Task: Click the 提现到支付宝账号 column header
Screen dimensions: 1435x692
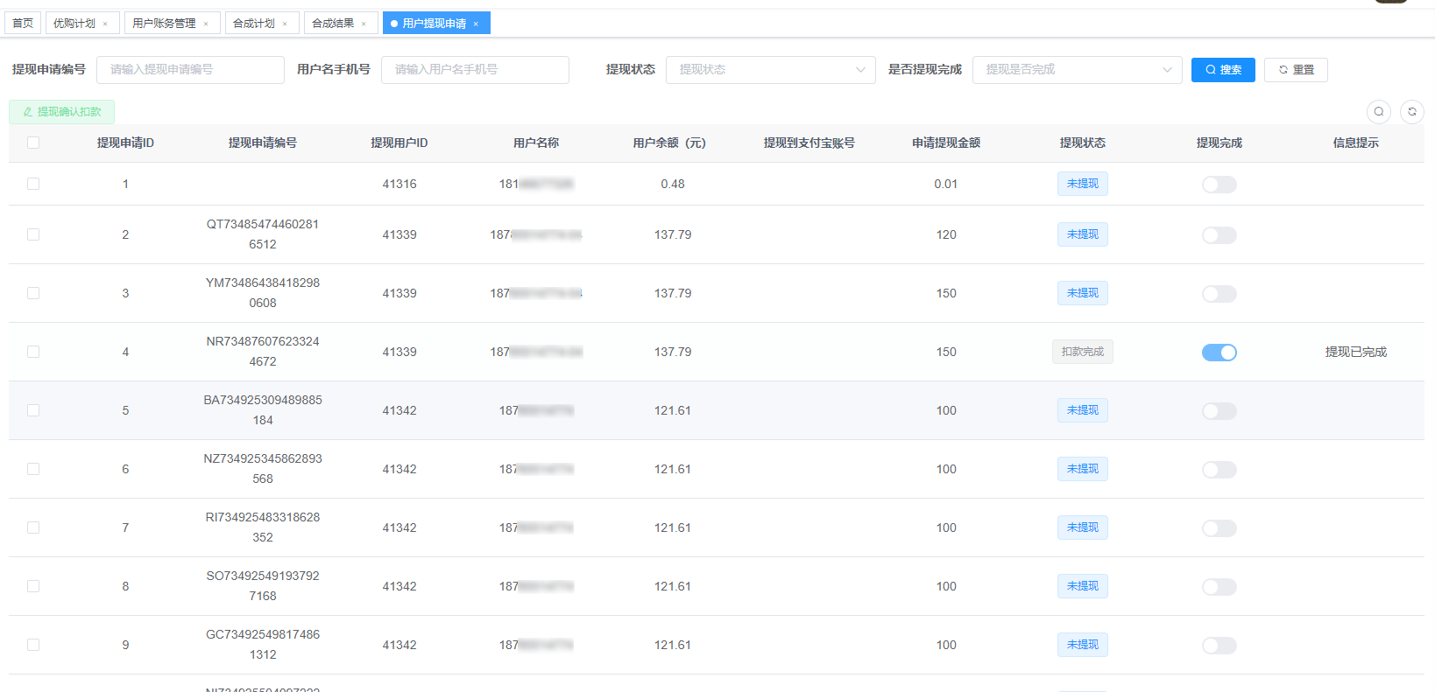Action: point(809,143)
